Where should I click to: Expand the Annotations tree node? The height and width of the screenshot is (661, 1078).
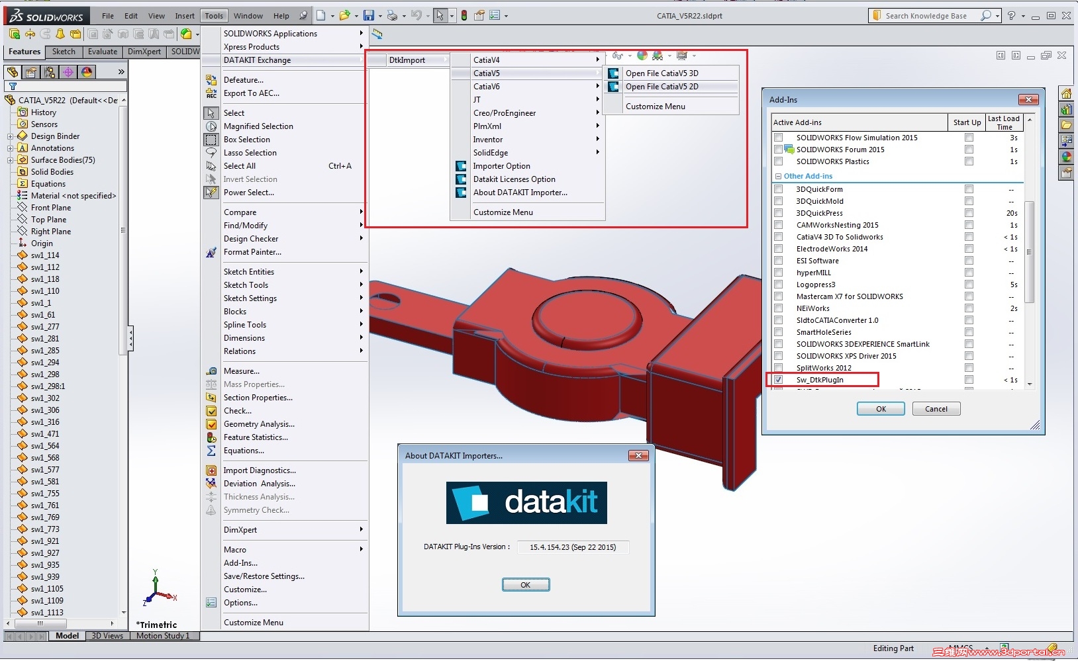pyautogui.click(x=10, y=148)
